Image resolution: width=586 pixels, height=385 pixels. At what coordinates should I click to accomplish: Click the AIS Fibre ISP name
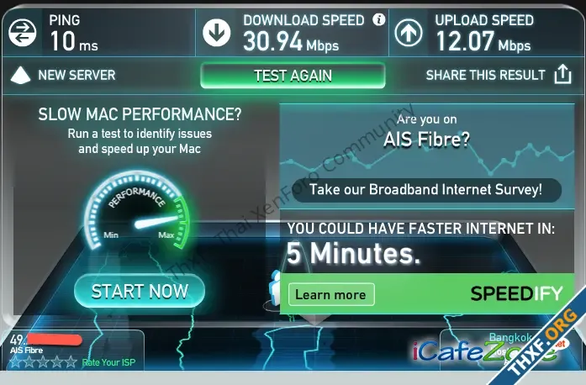tap(27, 351)
